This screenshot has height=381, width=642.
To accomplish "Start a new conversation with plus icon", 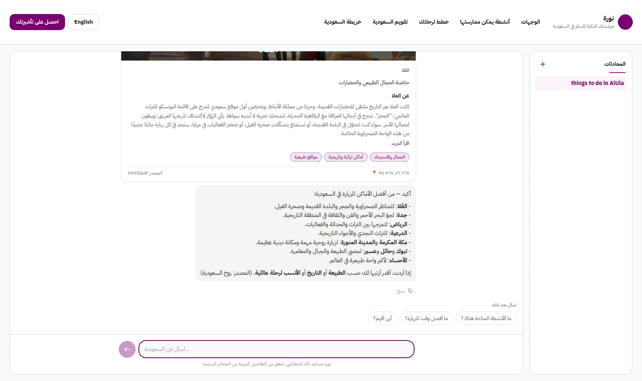I will 543,64.
